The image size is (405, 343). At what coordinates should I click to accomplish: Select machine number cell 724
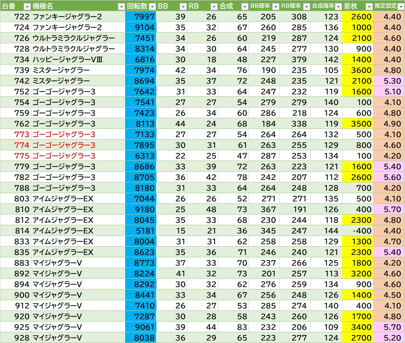pyautogui.click(x=15, y=27)
